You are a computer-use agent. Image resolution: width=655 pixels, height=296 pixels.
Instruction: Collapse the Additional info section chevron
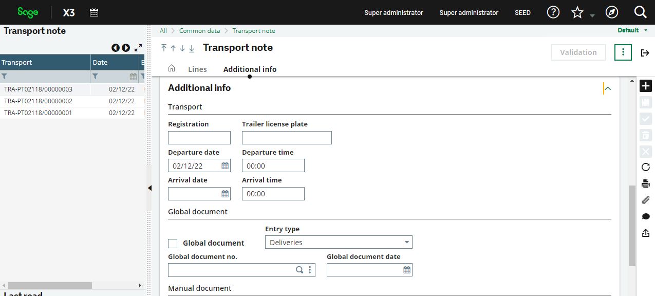(x=607, y=88)
